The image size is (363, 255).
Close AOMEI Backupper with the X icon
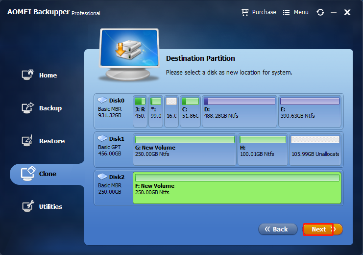tap(347, 12)
